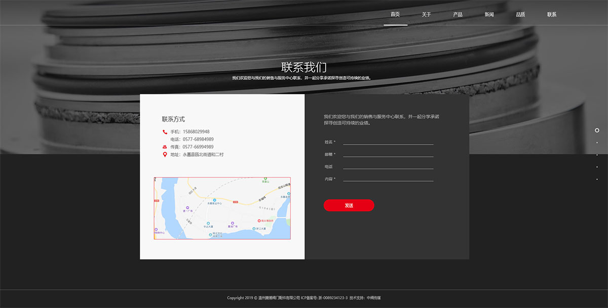Select the last side pagination dot

pyautogui.click(x=597, y=179)
